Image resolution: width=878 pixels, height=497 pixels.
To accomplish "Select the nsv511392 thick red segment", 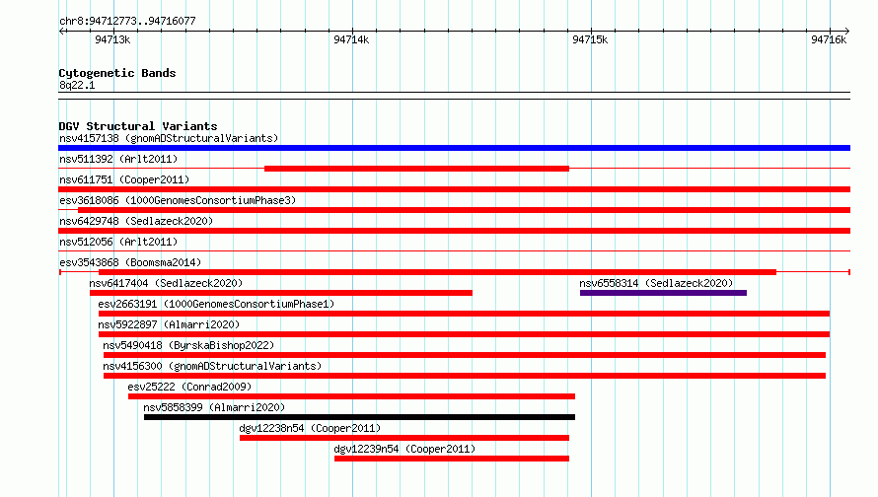I will point(416,169).
